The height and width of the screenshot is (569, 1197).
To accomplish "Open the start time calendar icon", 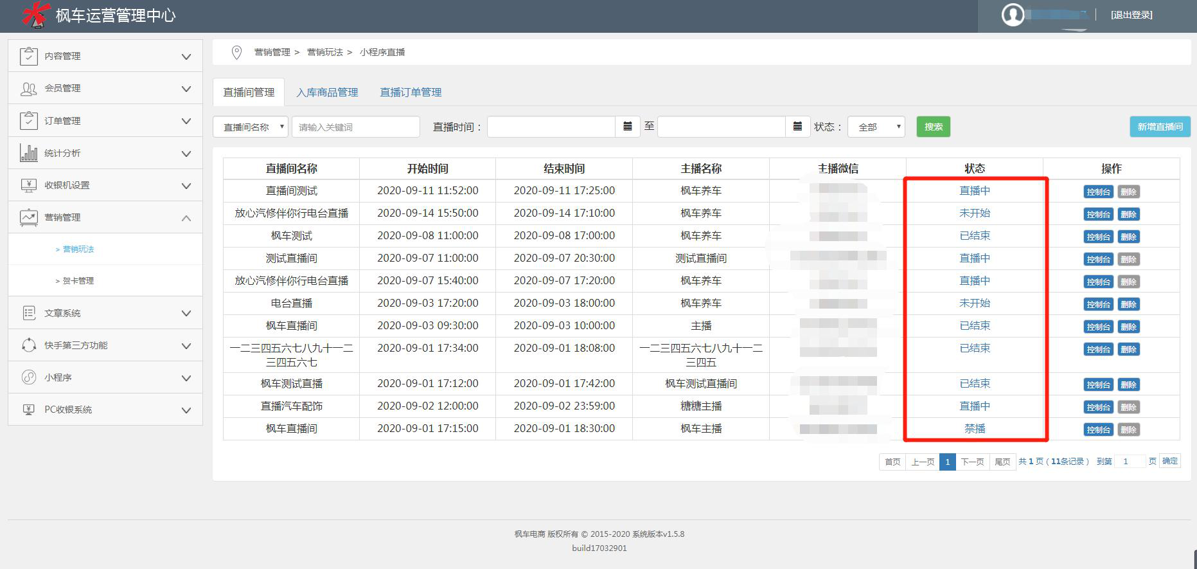I will click(628, 127).
